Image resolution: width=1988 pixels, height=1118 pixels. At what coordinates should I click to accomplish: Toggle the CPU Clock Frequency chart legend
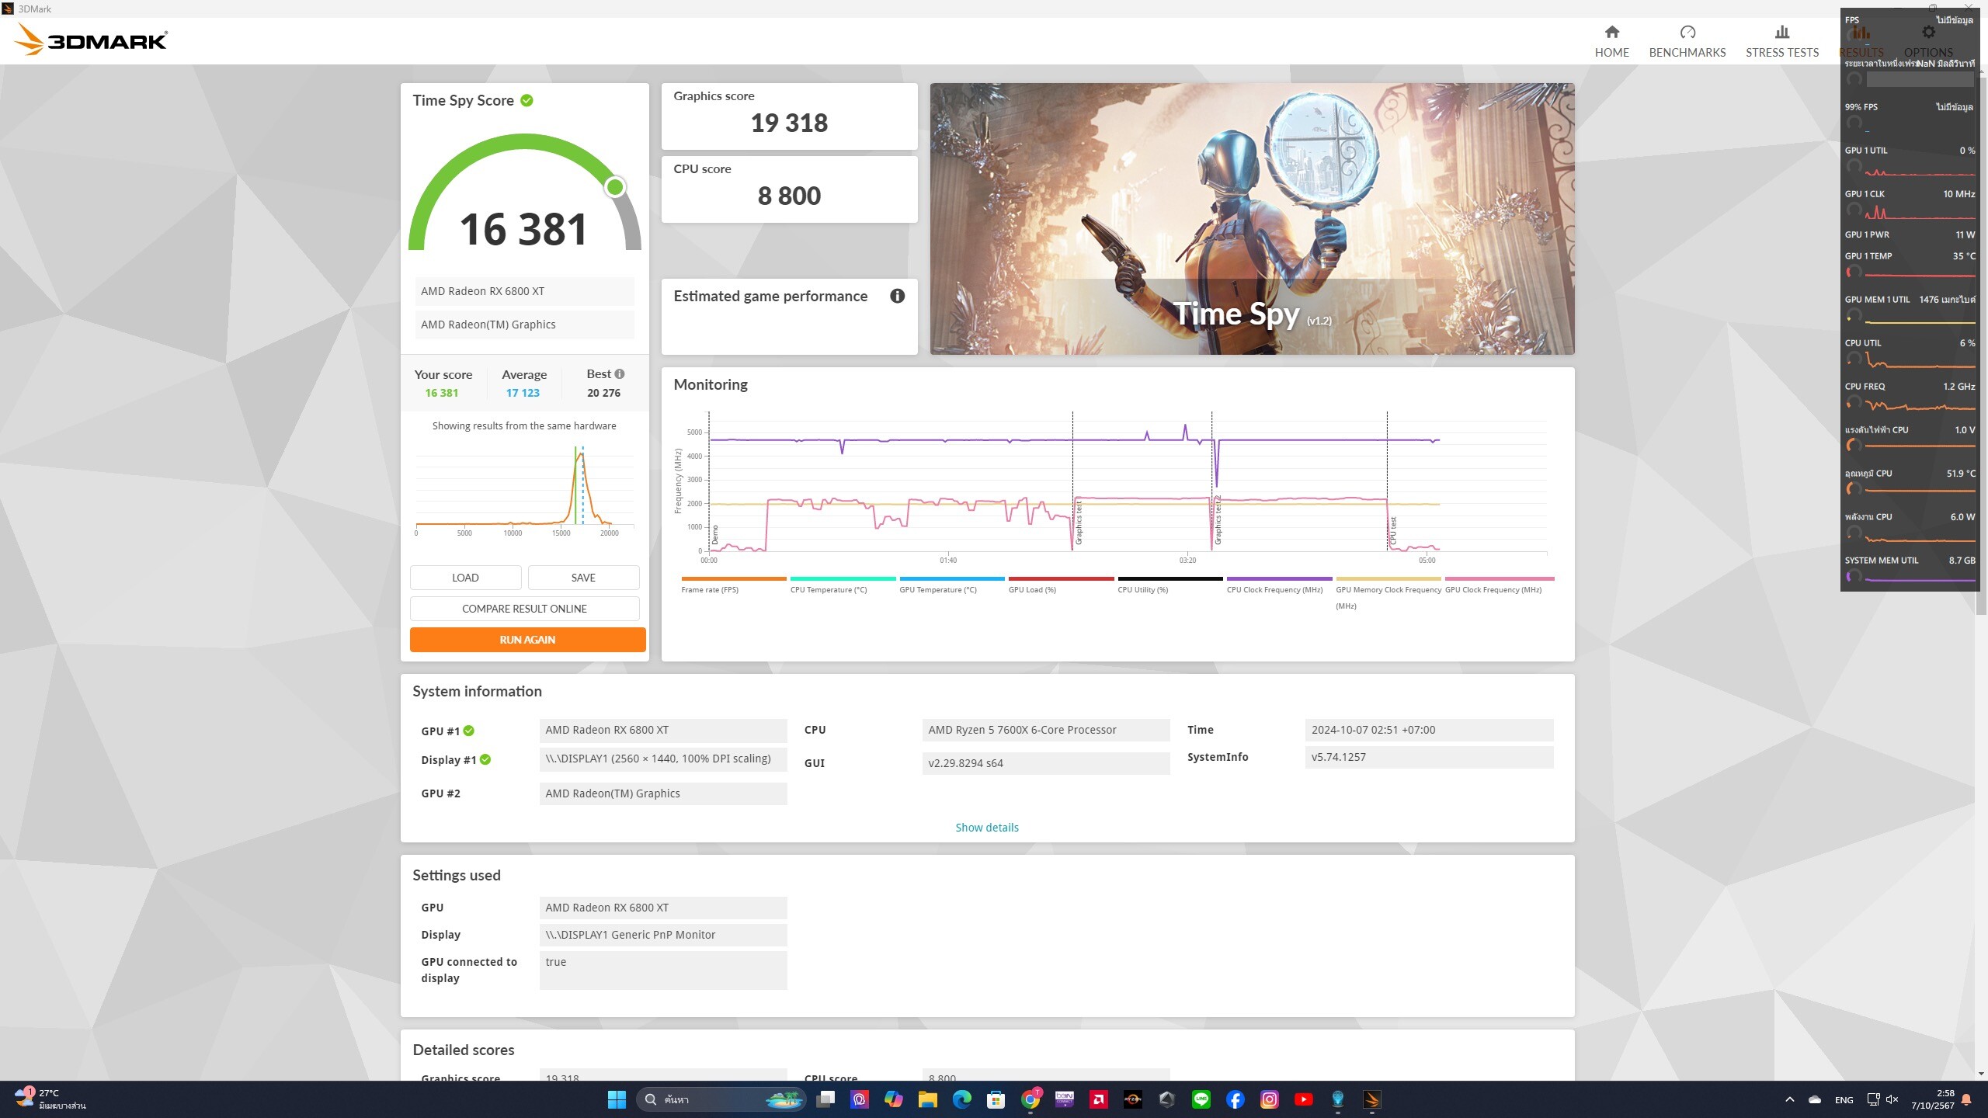pos(1274,590)
